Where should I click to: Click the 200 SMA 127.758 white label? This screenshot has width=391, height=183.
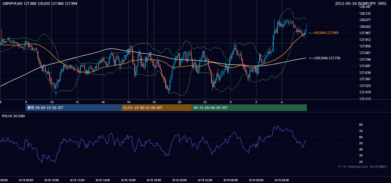325,58
